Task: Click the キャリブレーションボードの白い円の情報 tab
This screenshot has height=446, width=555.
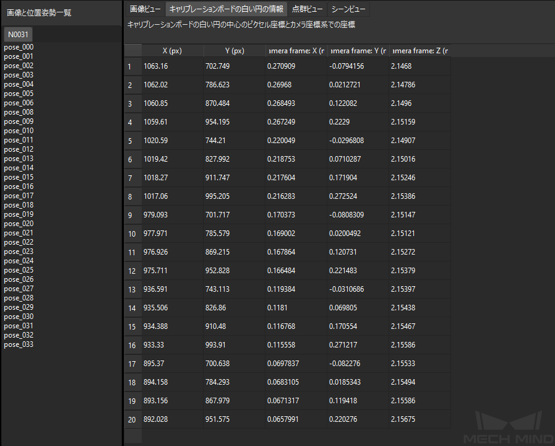Action: (x=226, y=9)
